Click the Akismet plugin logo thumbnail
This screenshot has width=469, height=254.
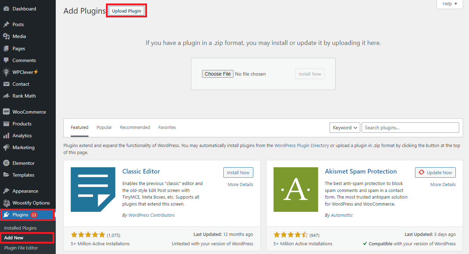point(296,190)
